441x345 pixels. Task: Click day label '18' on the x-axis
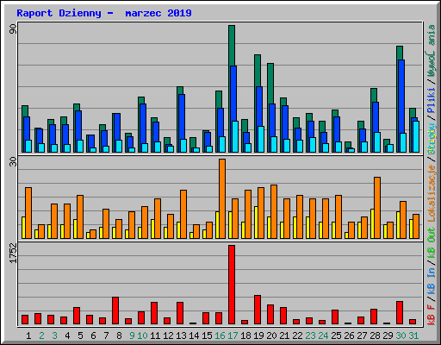[245, 336]
